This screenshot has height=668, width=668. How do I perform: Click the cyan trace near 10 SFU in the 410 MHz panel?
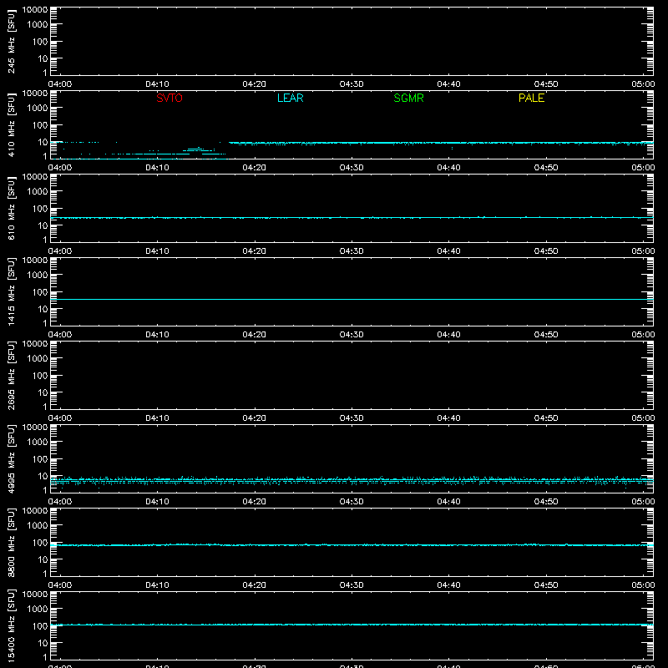click(x=441, y=143)
